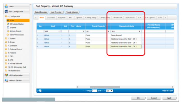Open UM Configuration panel icon
182x104 pixels.
point(7,75)
